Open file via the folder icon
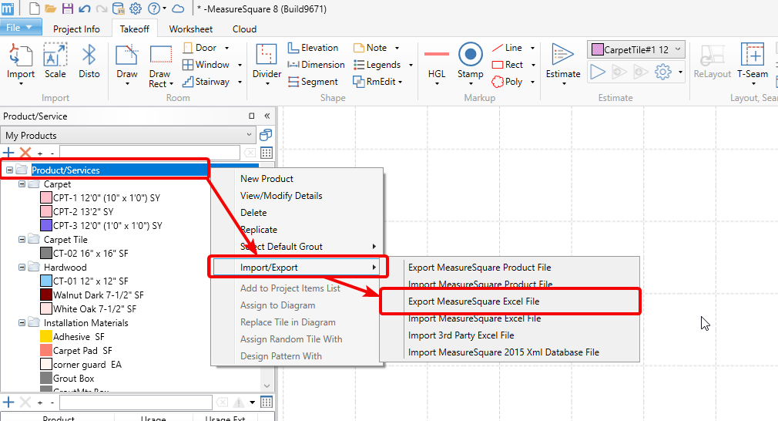The height and width of the screenshot is (421, 778). (x=50, y=8)
